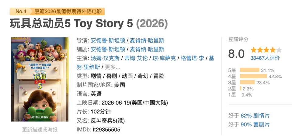Open actor 琼·库萨克 page
Image resolution: width=292 pixels, height=138 pixels.
pyautogui.click(x=164, y=58)
